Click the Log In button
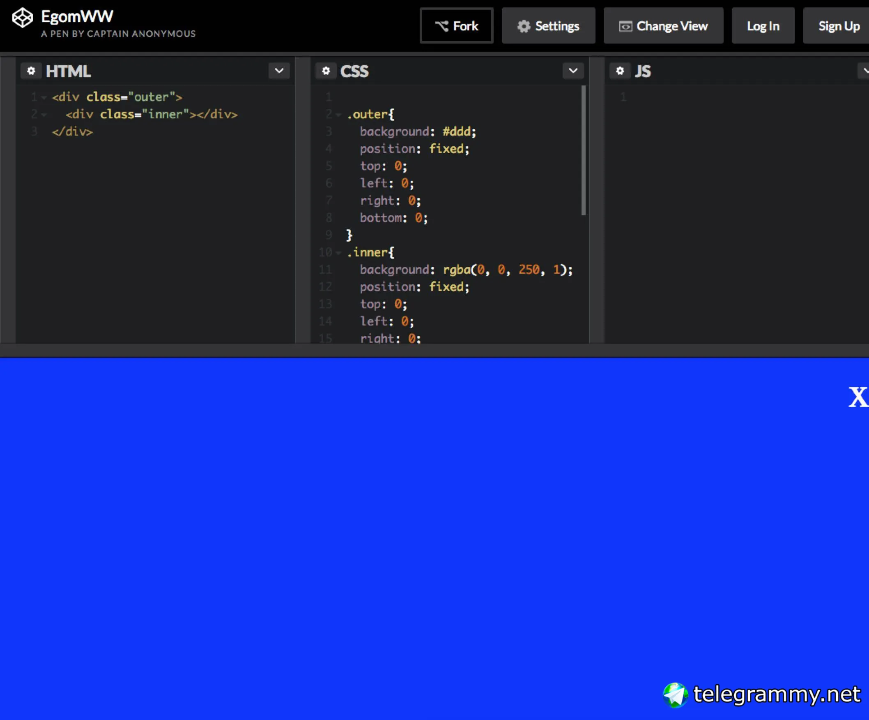This screenshot has height=720, width=869. point(763,26)
